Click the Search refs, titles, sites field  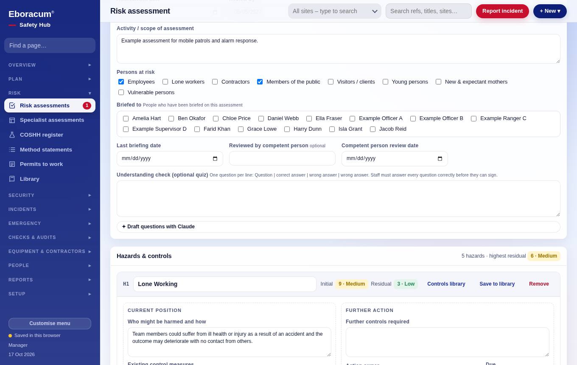[429, 11]
